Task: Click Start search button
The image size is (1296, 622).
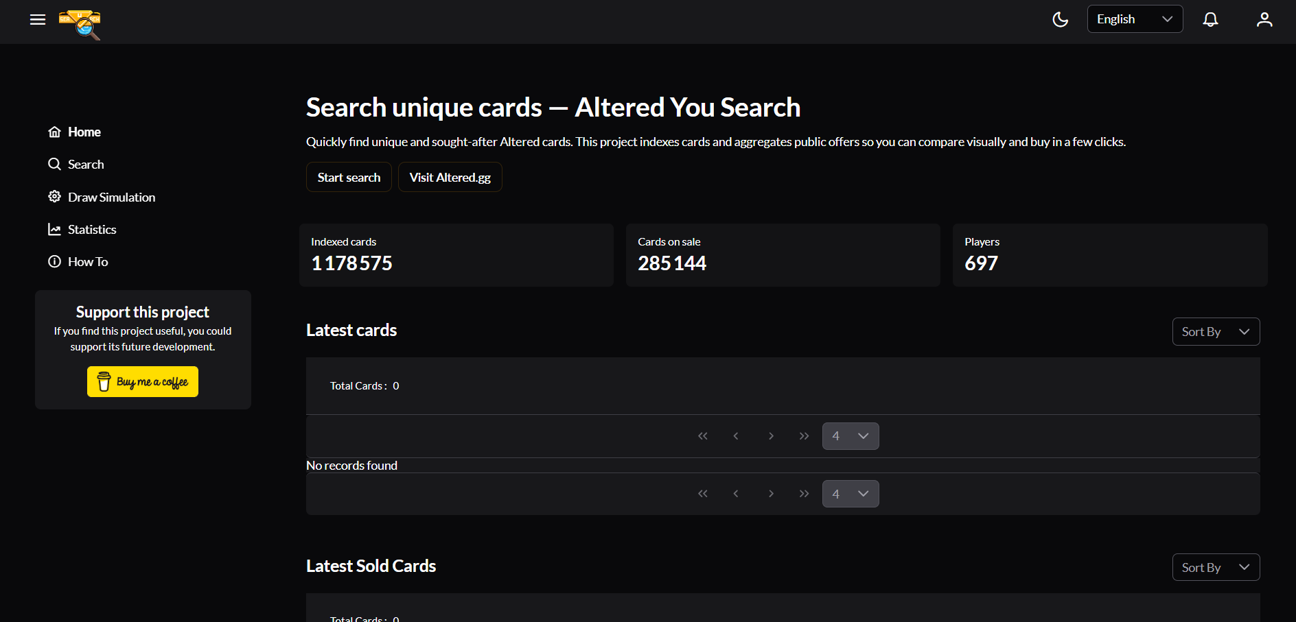Action: (349, 177)
